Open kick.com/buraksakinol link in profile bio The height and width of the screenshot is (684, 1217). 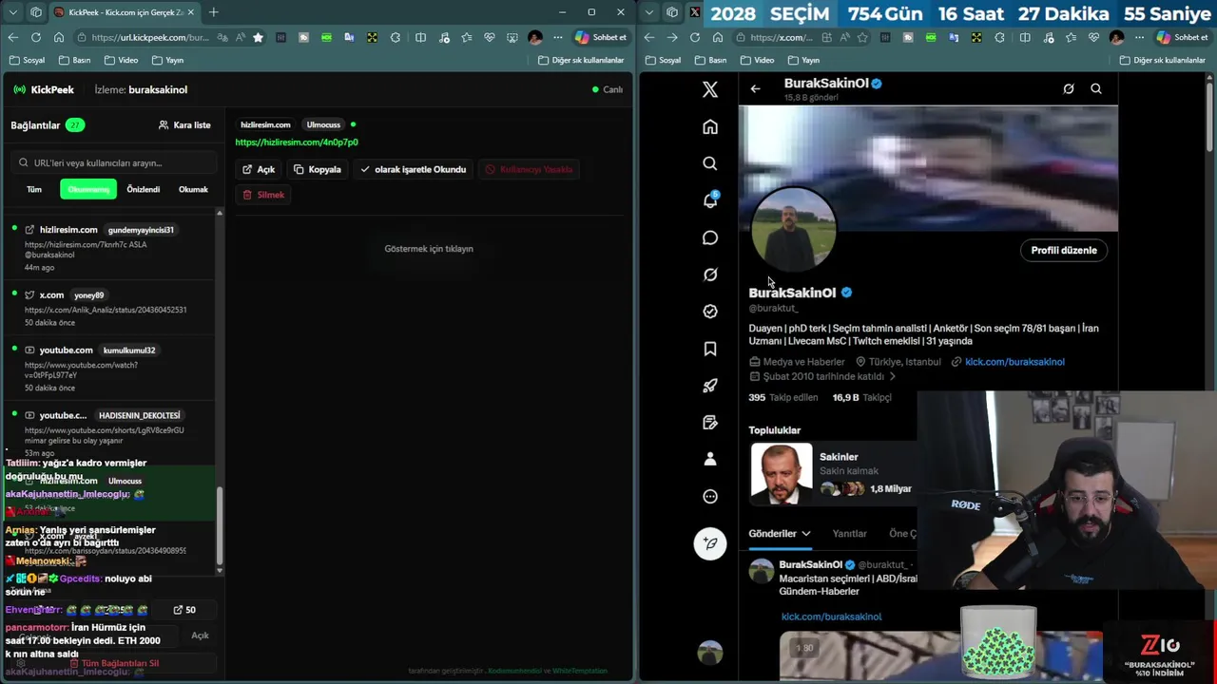click(x=1014, y=362)
